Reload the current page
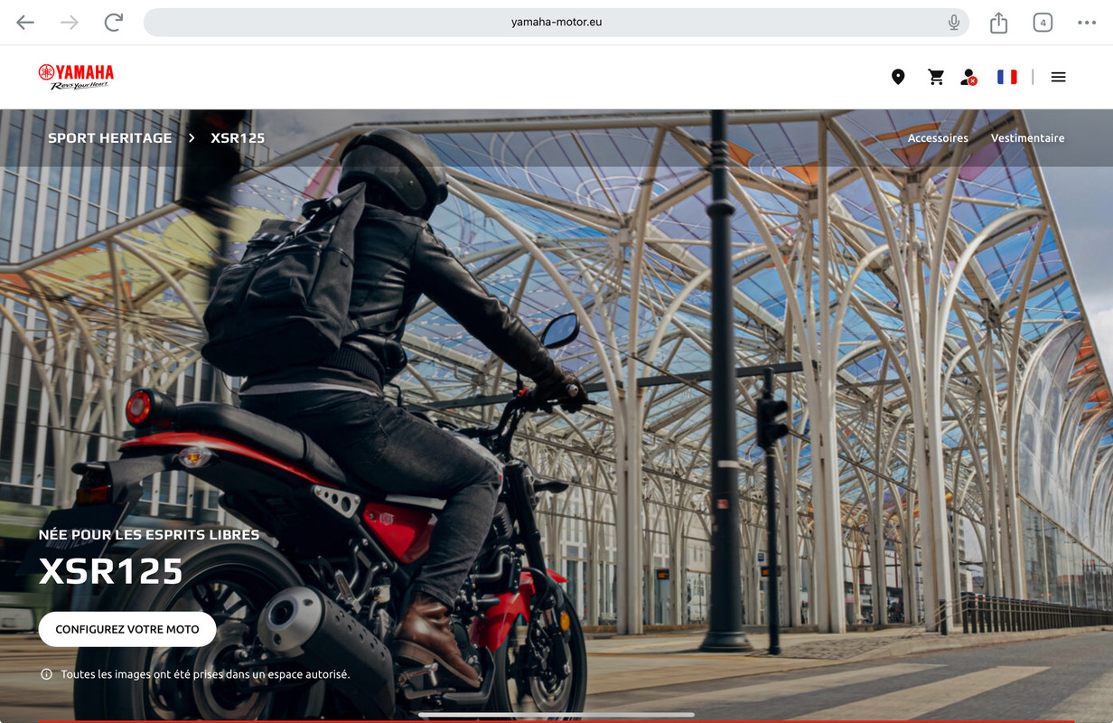This screenshot has width=1113, height=723. (x=113, y=23)
